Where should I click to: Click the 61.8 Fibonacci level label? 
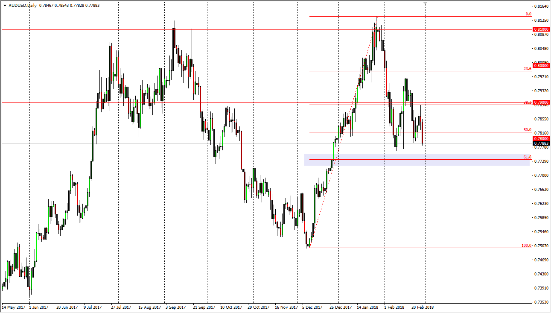point(527,157)
